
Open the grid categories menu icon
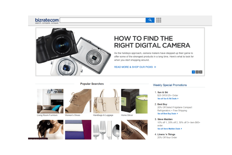pyautogui.click(x=159, y=20)
